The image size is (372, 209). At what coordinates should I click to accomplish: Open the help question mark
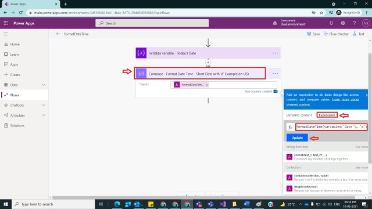[354, 23]
